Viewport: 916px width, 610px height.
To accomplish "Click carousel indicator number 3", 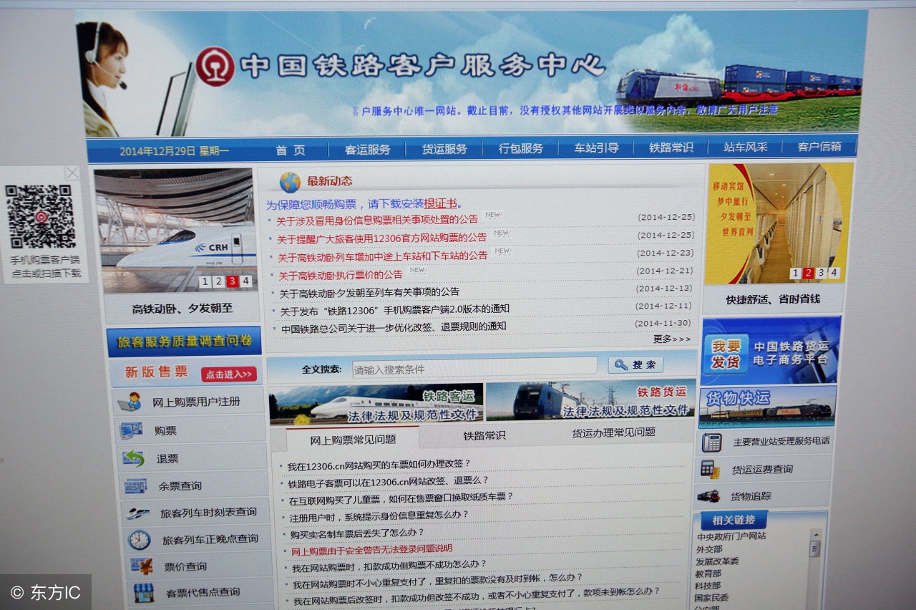I will (232, 281).
